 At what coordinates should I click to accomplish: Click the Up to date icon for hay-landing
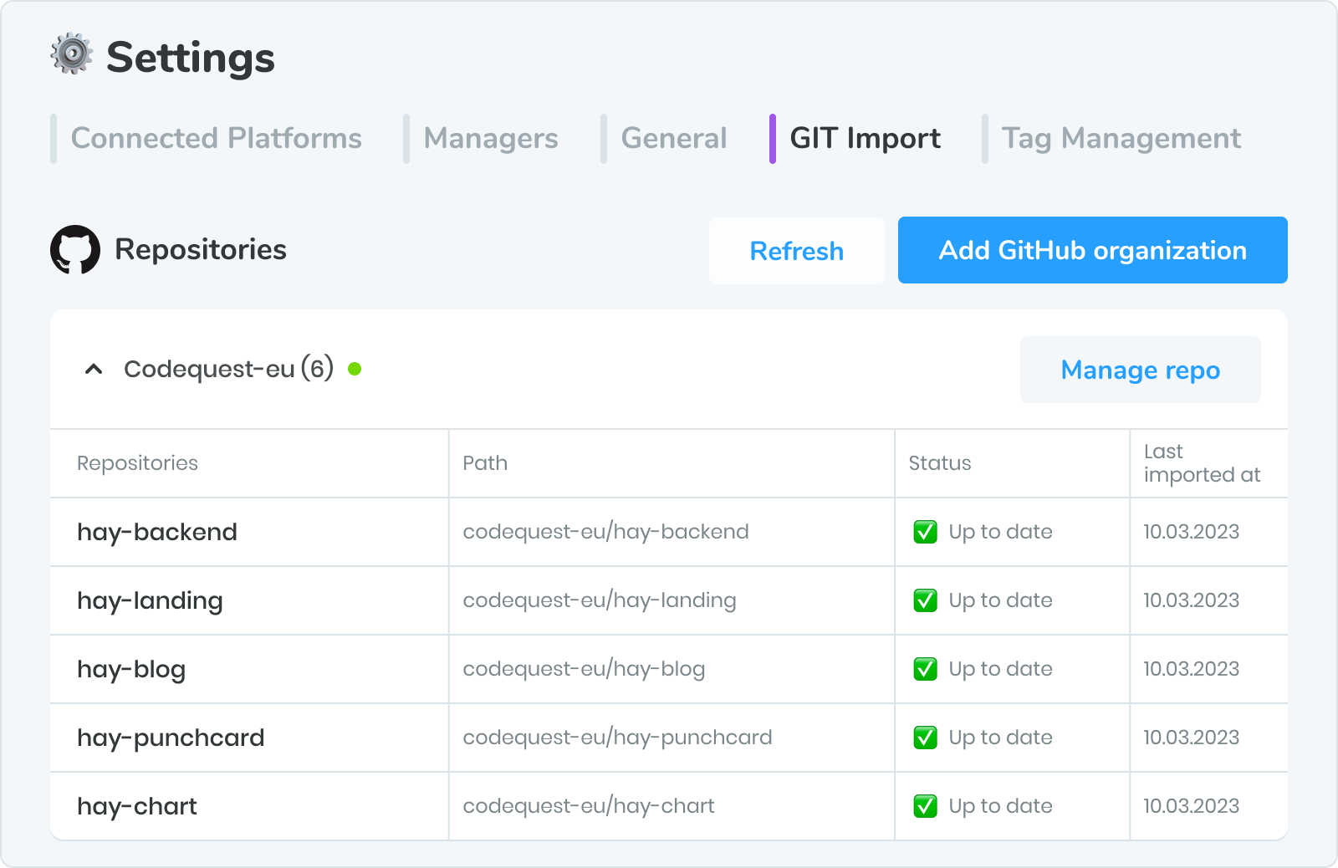(x=925, y=600)
